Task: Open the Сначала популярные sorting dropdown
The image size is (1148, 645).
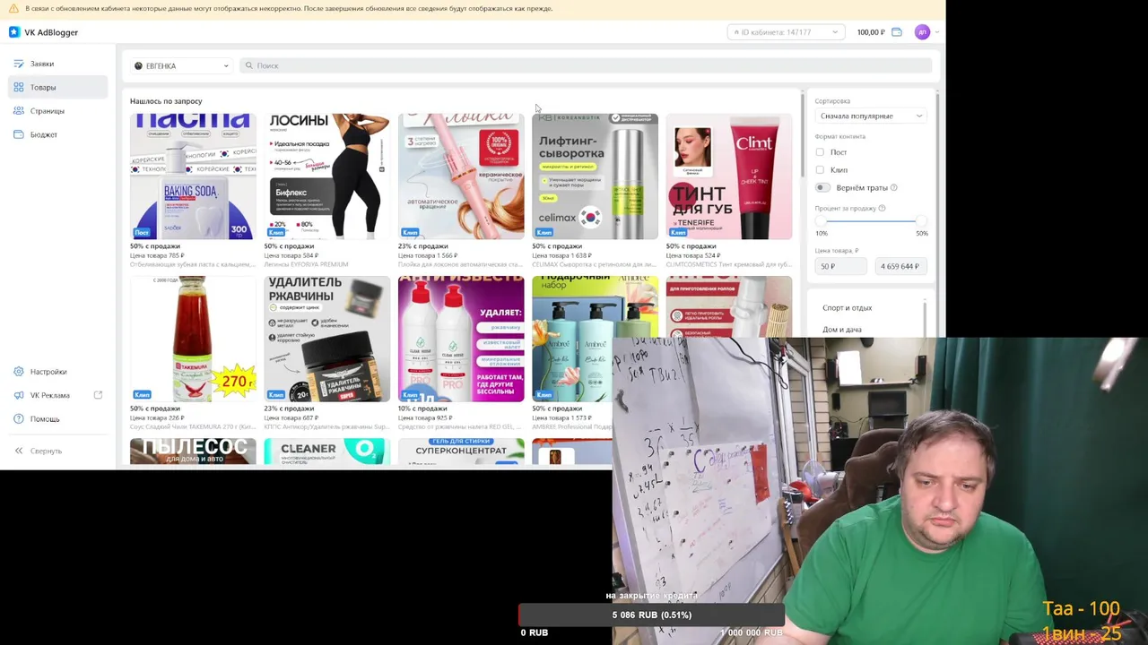Action: tap(870, 116)
